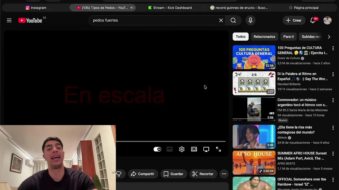Open the YouTube hamburger guide menu
339x190 pixels.
(9, 20)
